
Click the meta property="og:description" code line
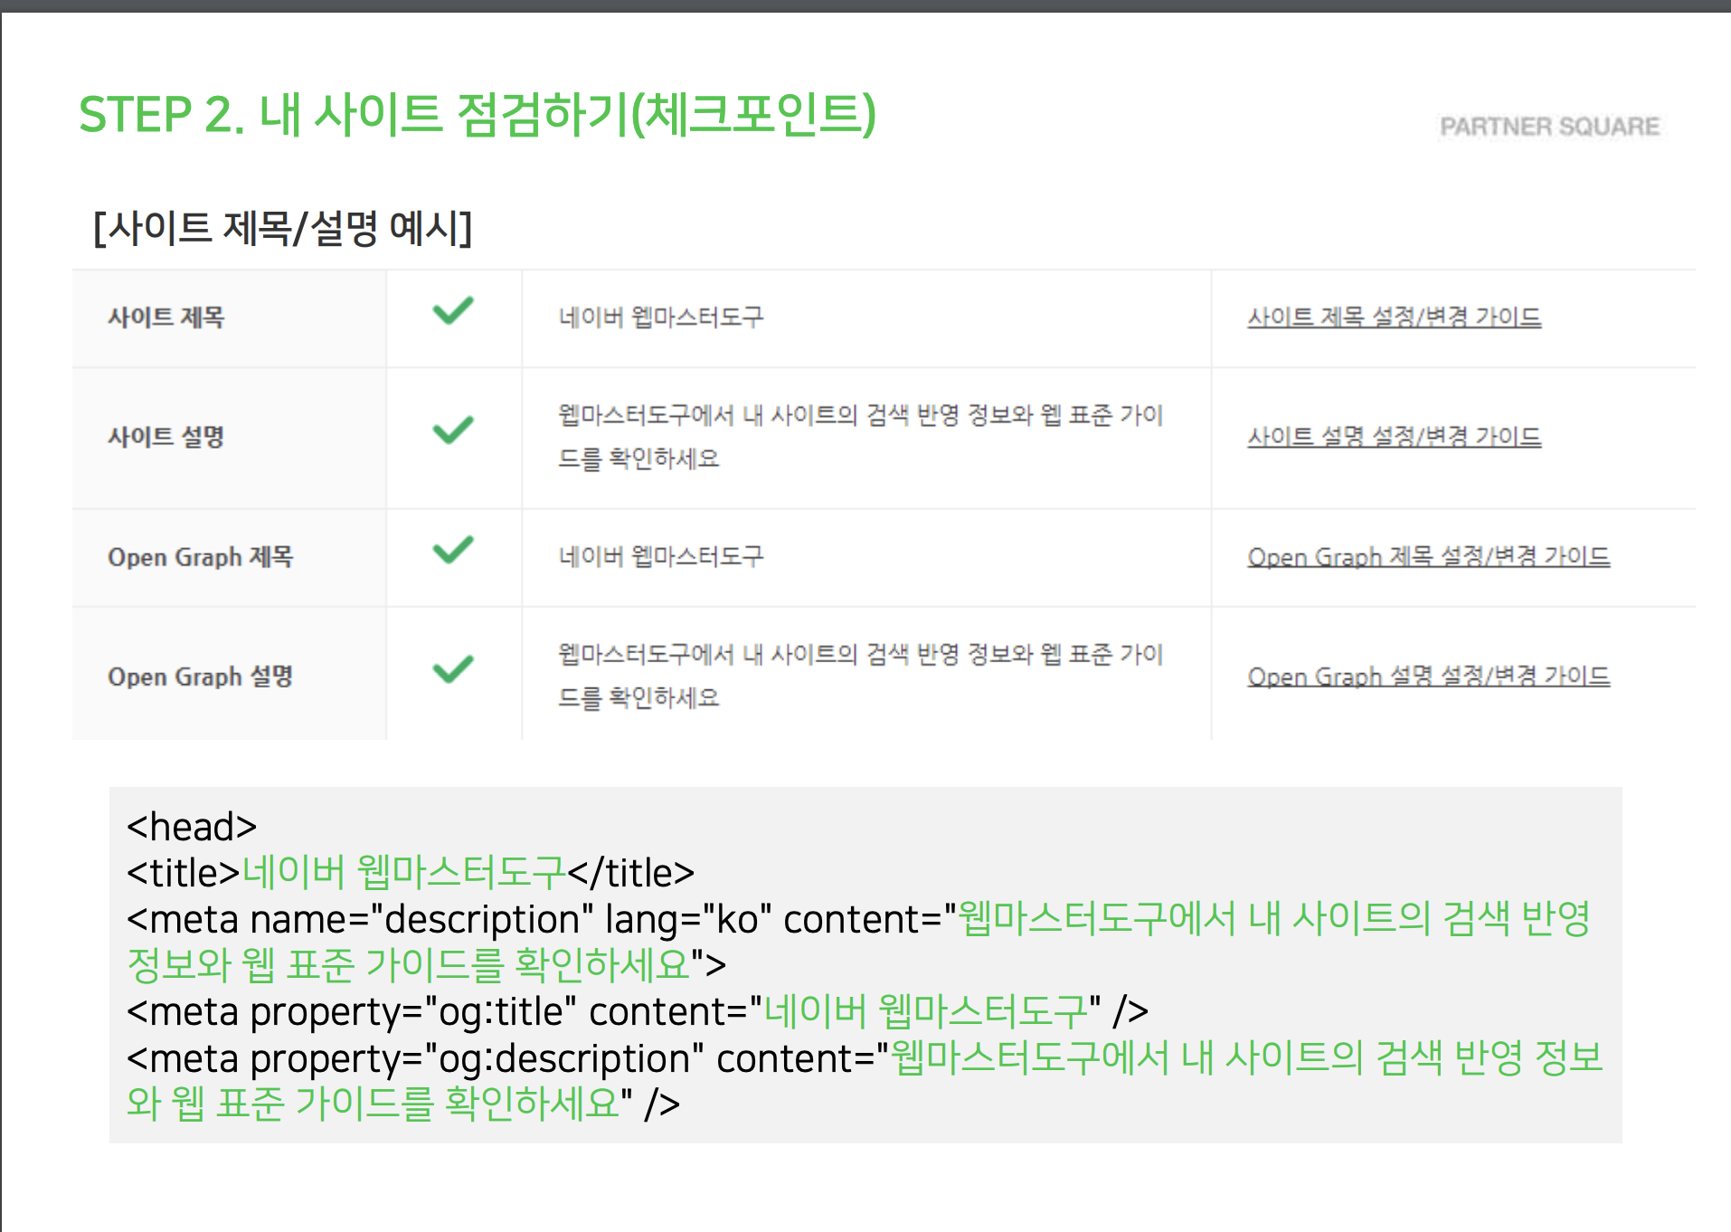pyautogui.click(x=865, y=1081)
